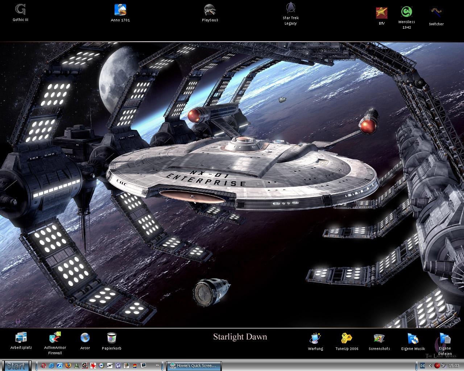Click the green triangle quick launch icon

[76, 366]
